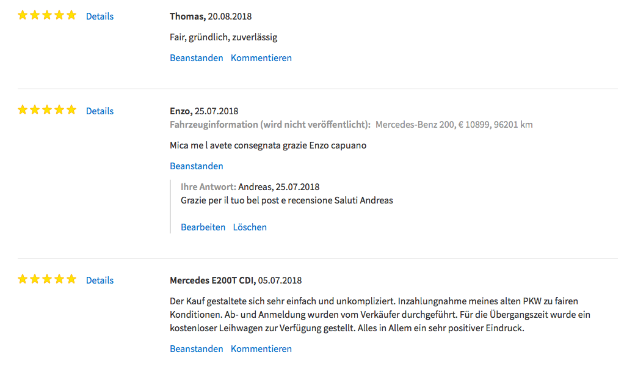Click first star of Enzo's rating
Image resolution: width=624 pixels, height=374 pixels.
23,110
